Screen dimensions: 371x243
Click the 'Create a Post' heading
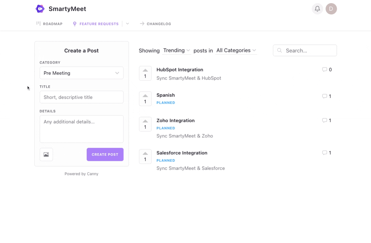click(81, 51)
